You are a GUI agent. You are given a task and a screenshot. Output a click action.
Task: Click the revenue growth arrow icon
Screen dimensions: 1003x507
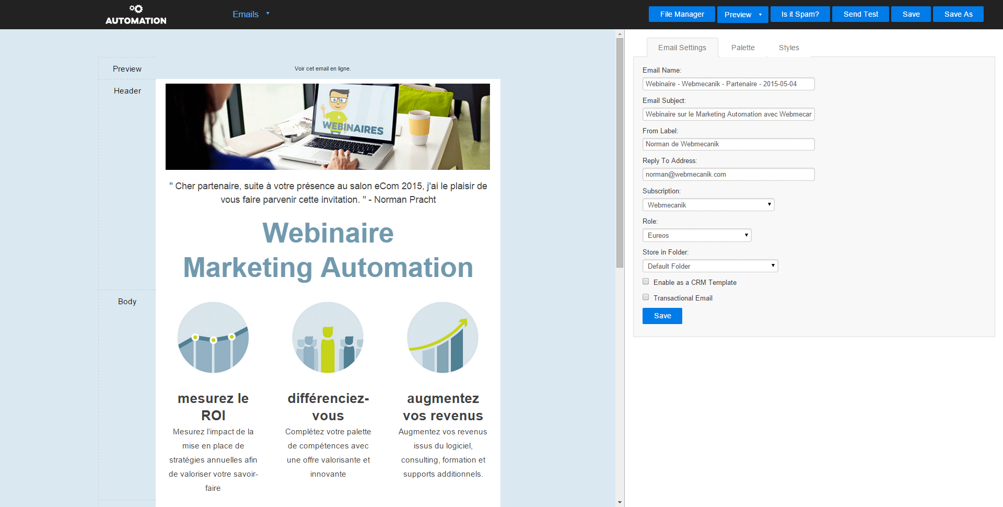tap(442, 337)
